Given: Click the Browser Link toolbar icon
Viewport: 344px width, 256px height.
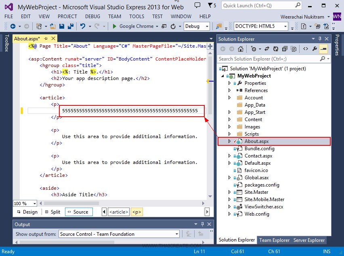Looking at the screenshot, I should pos(164,26).
